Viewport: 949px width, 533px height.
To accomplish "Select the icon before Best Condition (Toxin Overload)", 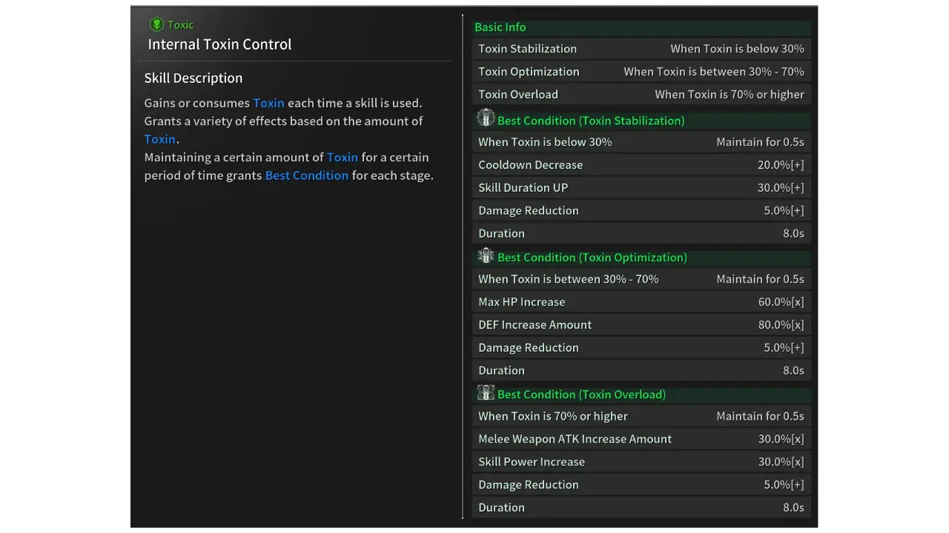I will click(486, 393).
